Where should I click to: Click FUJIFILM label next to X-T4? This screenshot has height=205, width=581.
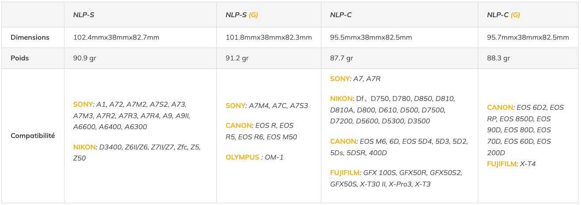pos(502,164)
